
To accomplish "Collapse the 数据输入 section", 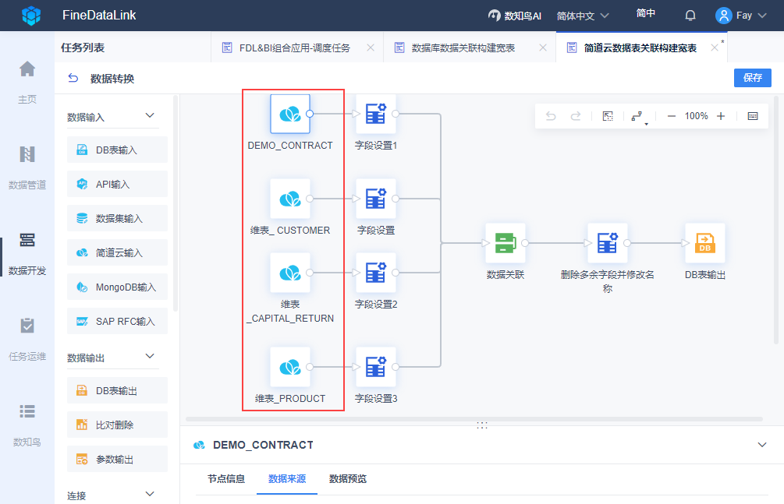I will (150, 116).
